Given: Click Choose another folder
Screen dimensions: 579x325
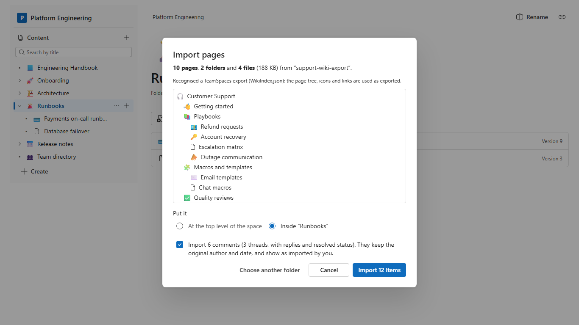Looking at the screenshot, I should coord(270,270).
